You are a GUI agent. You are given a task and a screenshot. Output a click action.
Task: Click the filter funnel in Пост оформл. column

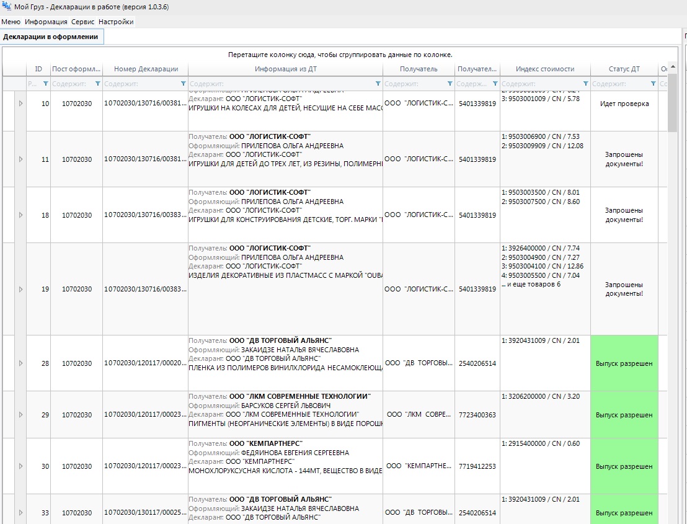(97, 83)
